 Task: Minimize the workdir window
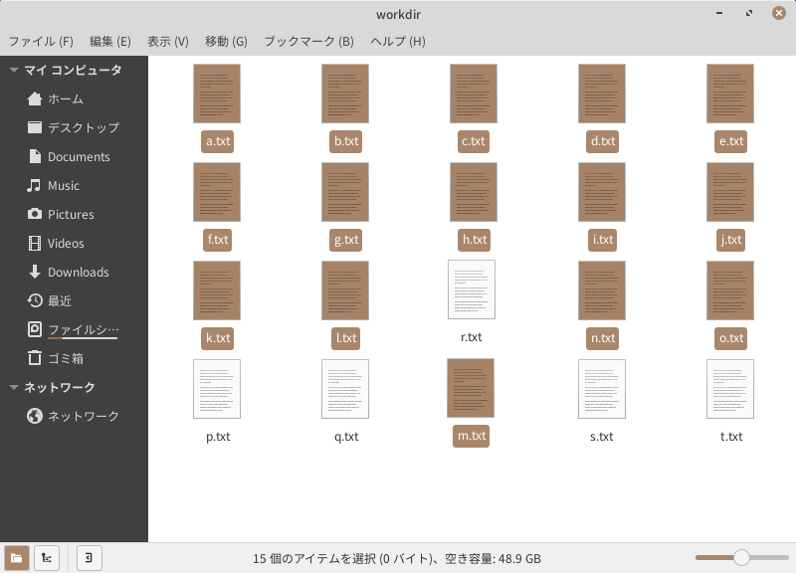pos(719,13)
